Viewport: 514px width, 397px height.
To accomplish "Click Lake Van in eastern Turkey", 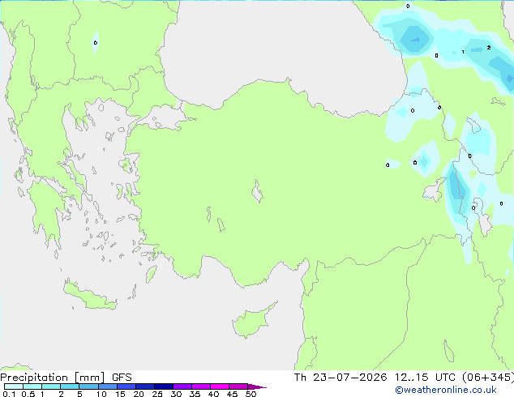I will (x=434, y=190).
